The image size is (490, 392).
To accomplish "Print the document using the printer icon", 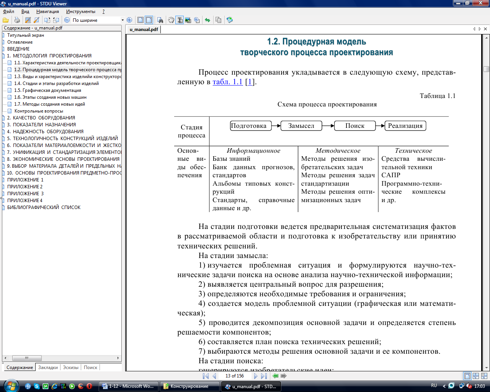I will click(x=17, y=20).
